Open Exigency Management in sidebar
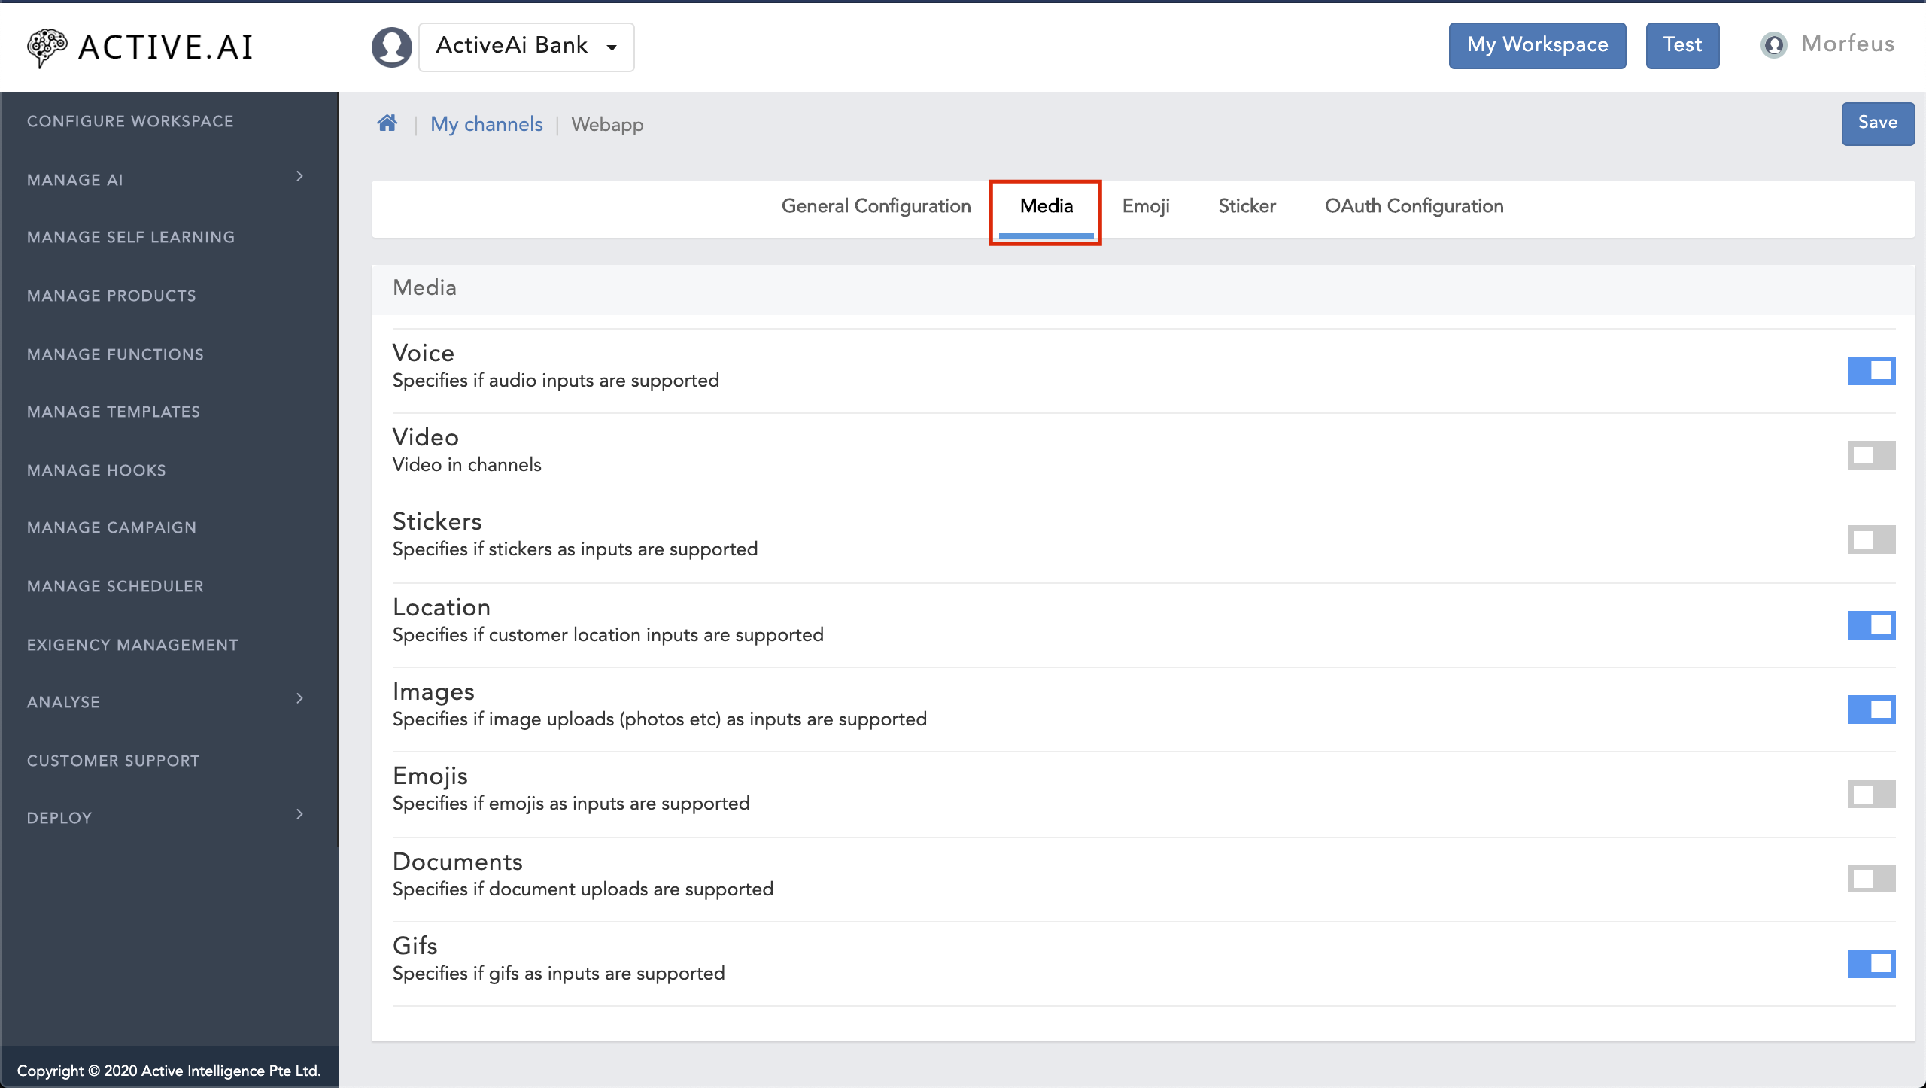Screen dimensions: 1926x1088 tap(132, 645)
